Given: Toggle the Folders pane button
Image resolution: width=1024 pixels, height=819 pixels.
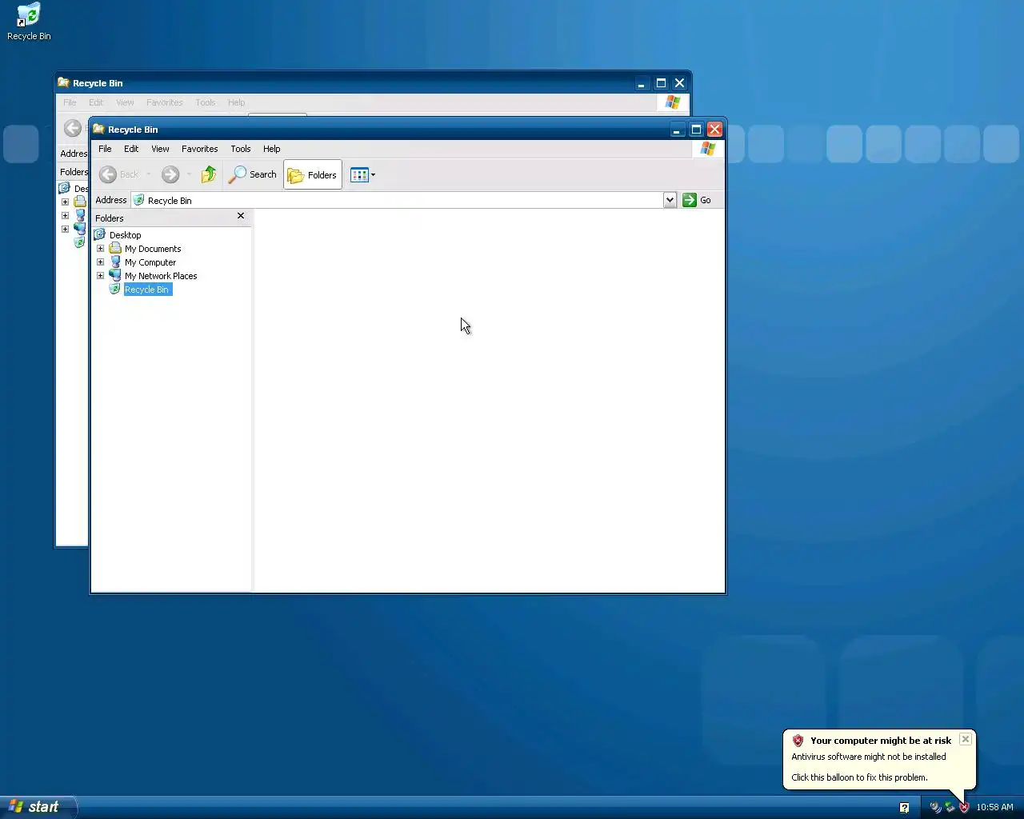Looking at the screenshot, I should 313,174.
